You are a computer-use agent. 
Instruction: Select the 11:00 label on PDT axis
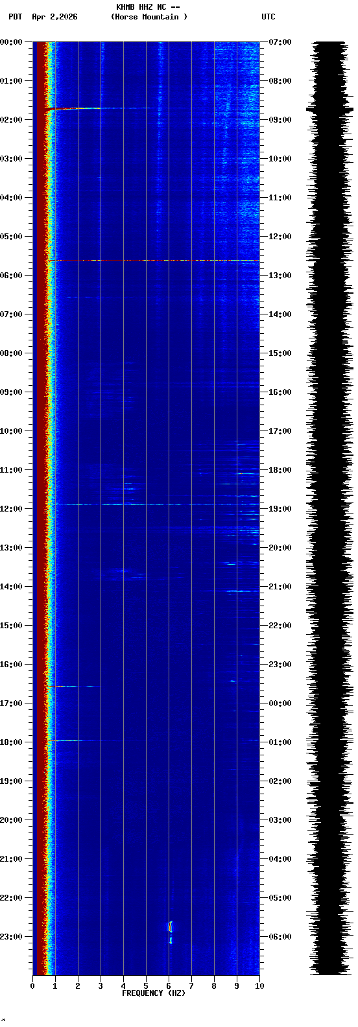click(x=11, y=470)
